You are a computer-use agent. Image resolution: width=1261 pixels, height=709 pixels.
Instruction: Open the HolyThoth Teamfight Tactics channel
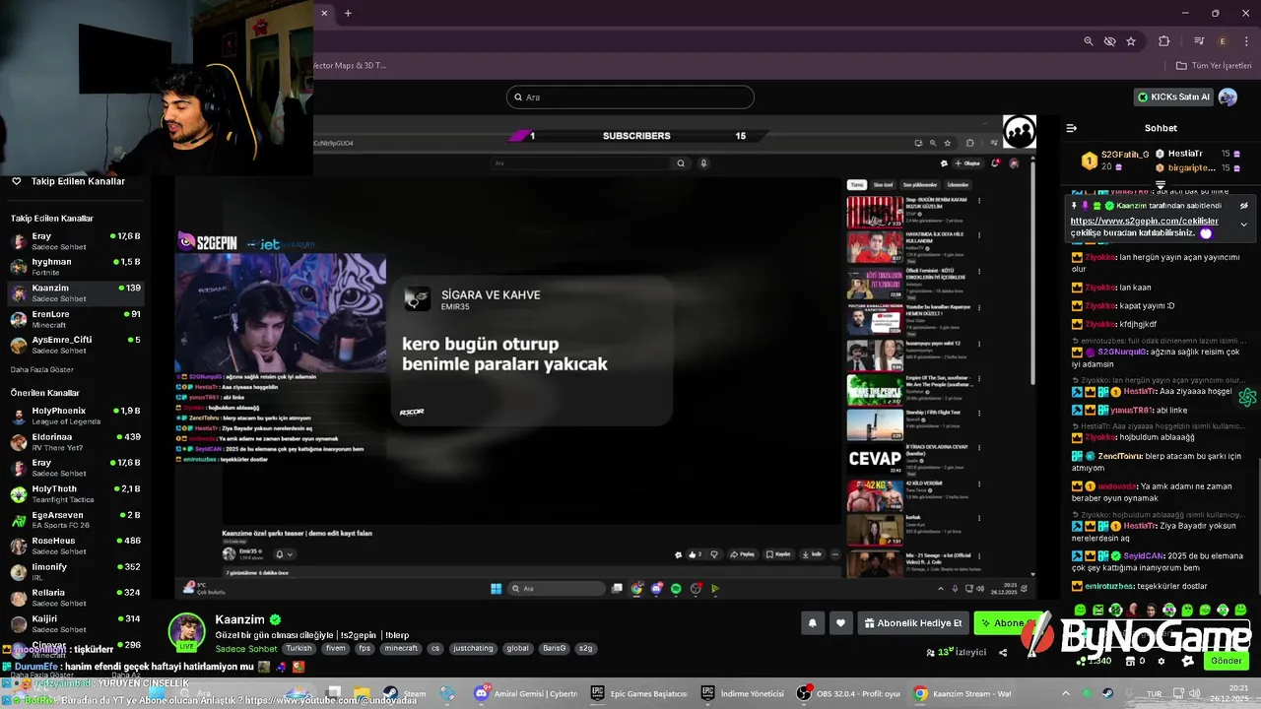point(77,493)
